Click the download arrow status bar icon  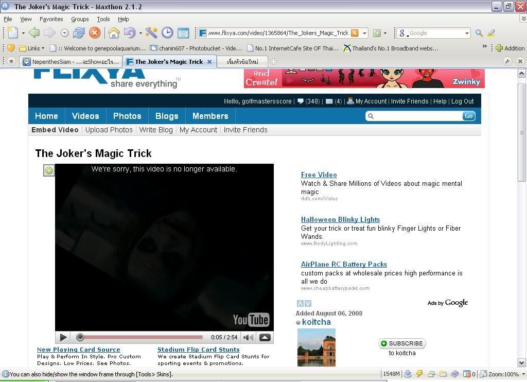408,374
